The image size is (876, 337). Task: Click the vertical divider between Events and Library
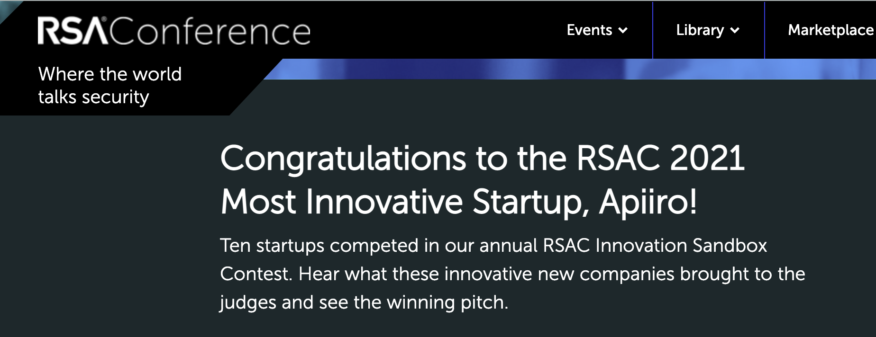653,30
